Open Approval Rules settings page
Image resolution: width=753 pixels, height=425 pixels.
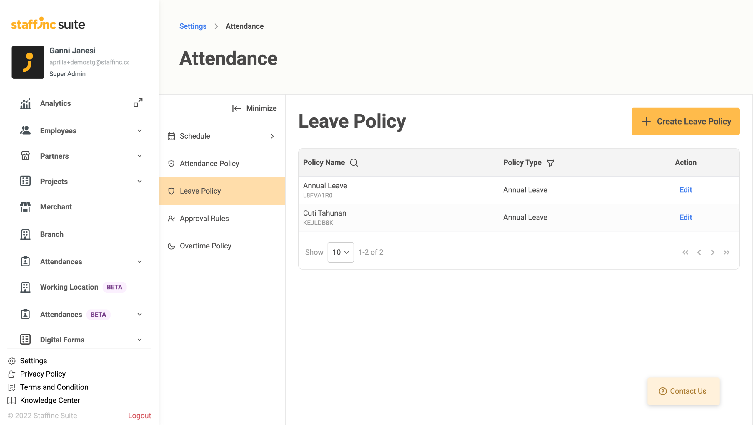click(x=204, y=219)
